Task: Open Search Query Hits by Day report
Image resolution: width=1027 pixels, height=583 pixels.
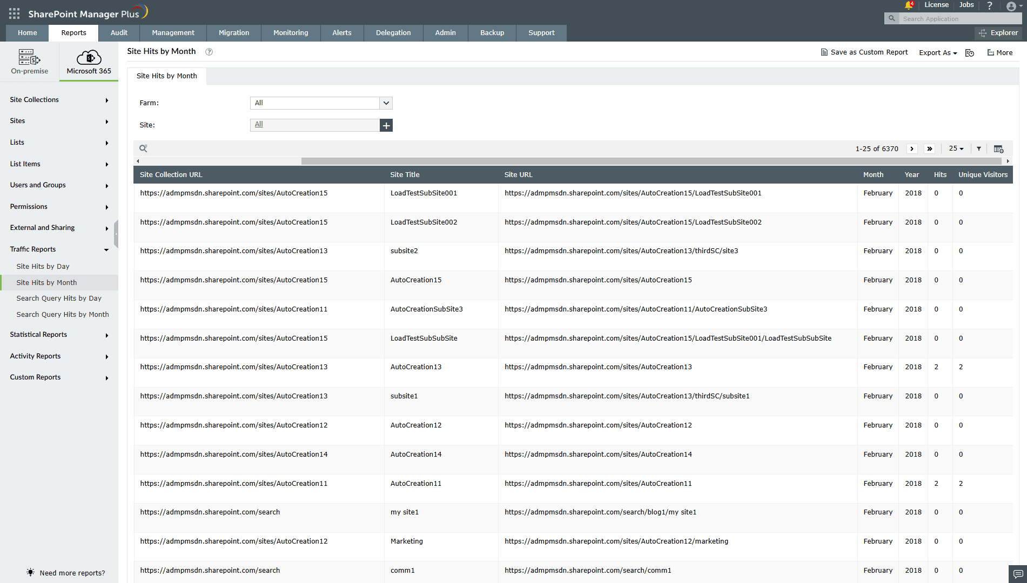Action: coord(59,299)
